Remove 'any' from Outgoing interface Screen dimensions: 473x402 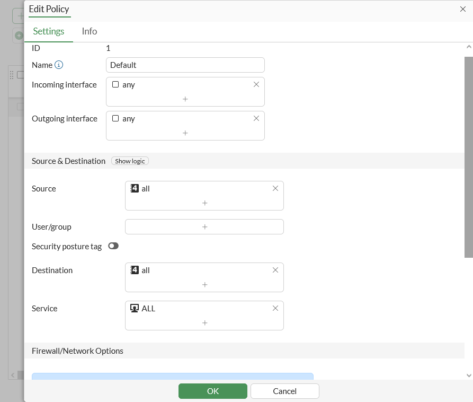256,118
